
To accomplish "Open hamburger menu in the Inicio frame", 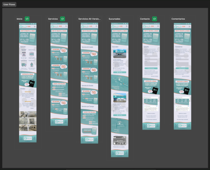I will (35, 26).
